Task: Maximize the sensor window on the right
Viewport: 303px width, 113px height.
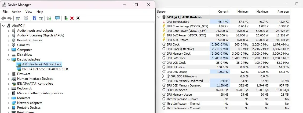Action: 297,4
